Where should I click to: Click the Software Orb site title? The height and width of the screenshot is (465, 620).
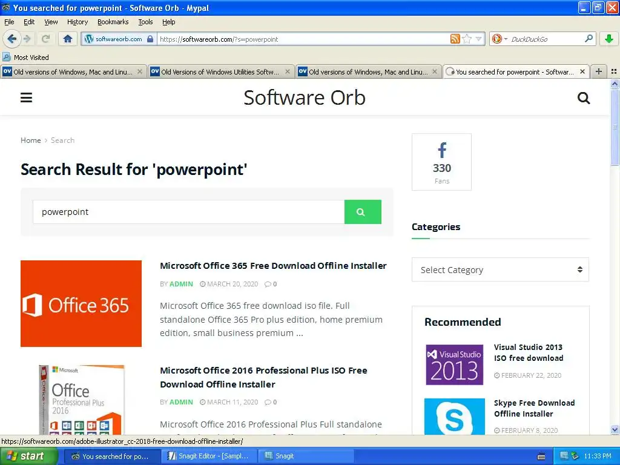click(x=305, y=97)
